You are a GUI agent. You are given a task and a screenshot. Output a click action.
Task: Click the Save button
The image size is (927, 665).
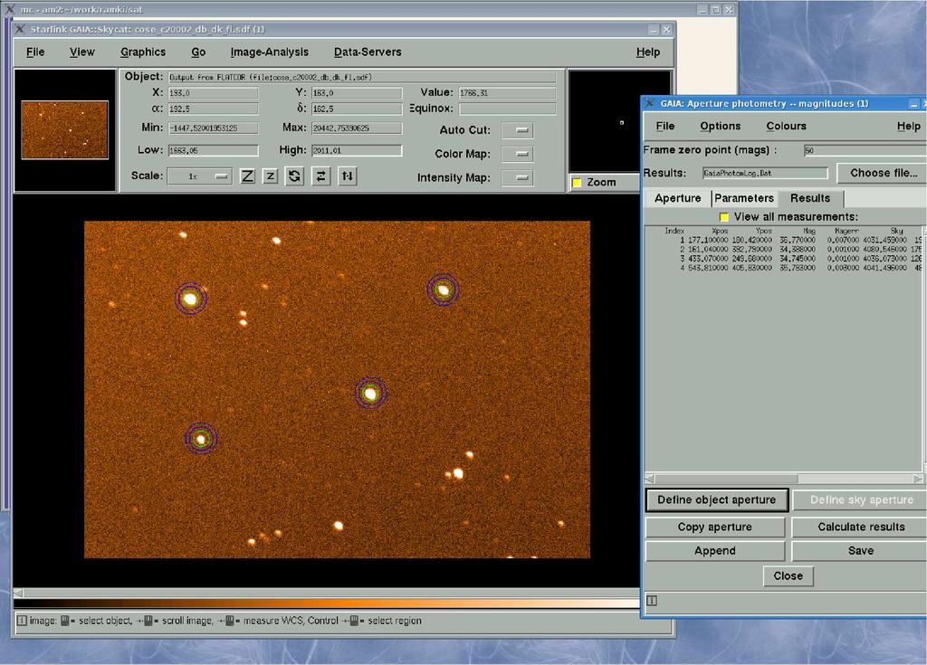pyautogui.click(x=861, y=551)
